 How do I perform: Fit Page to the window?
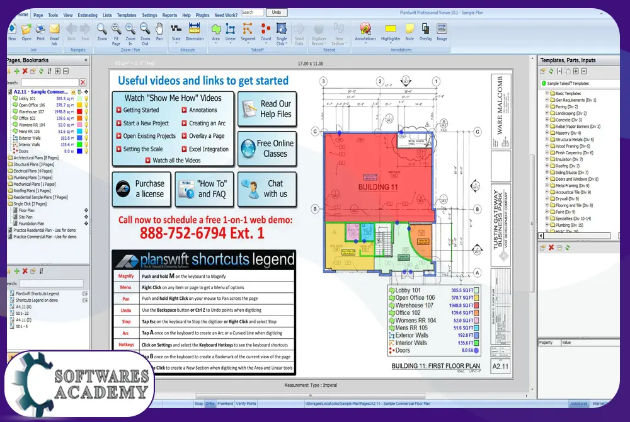[116, 34]
